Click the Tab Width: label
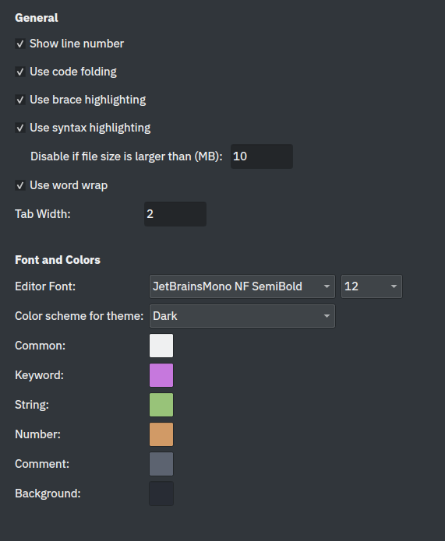 (x=43, y=214)
